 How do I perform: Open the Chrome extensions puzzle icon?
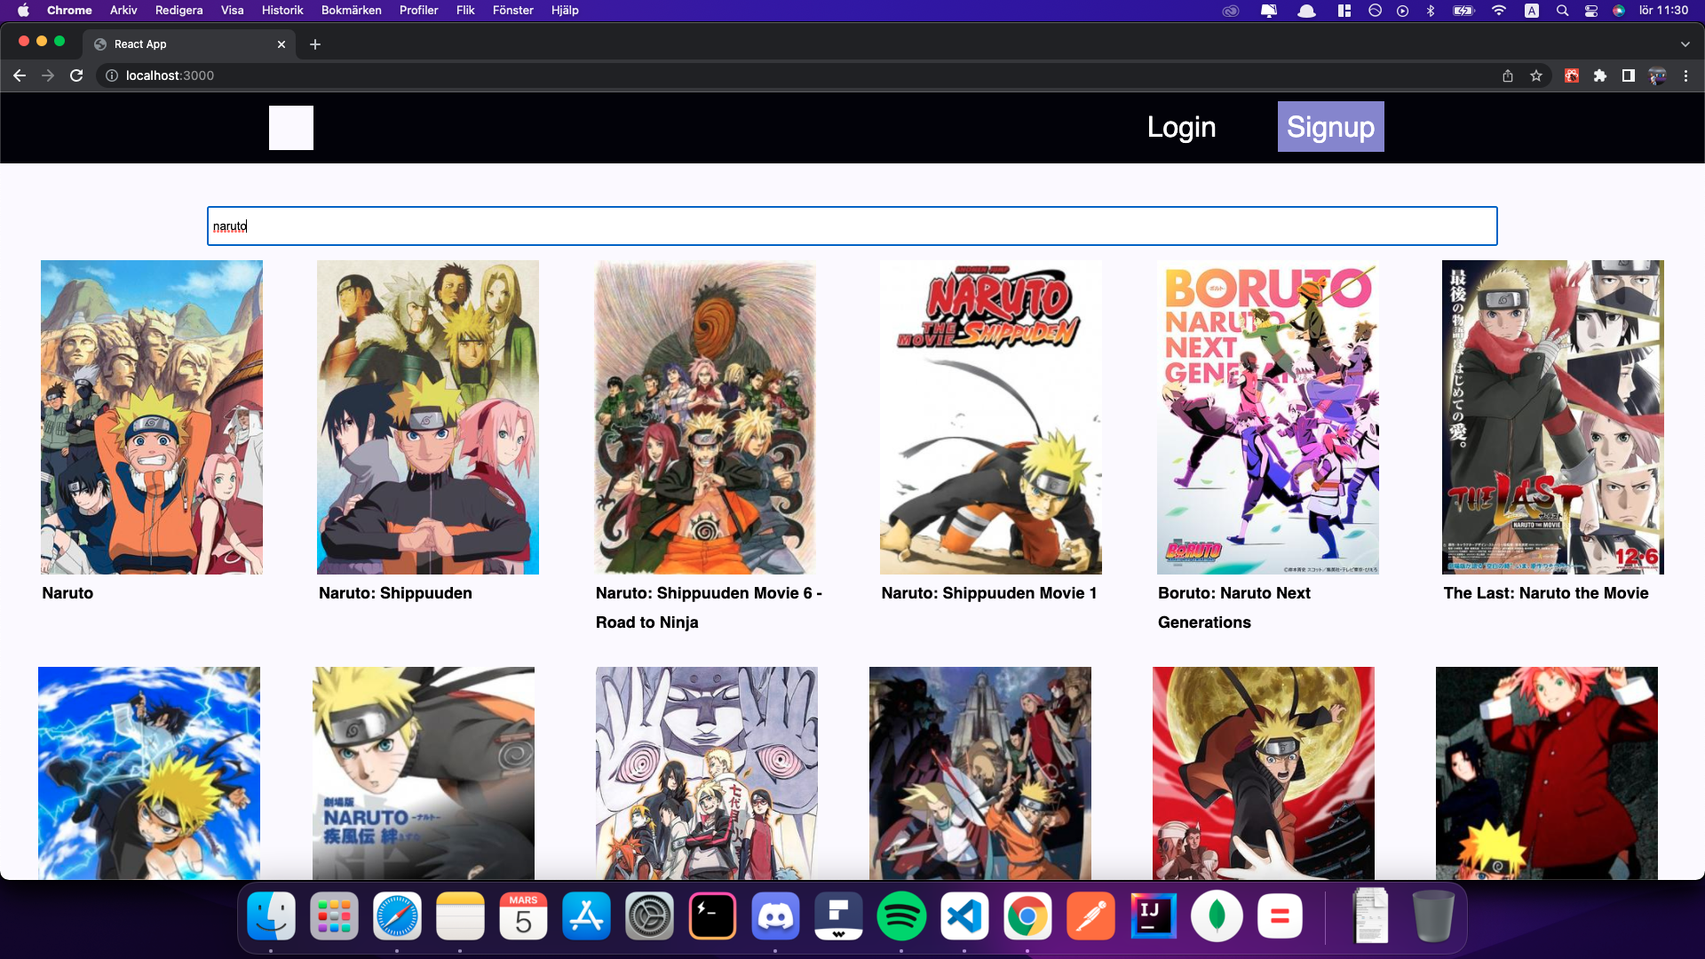click(1600, 75)
